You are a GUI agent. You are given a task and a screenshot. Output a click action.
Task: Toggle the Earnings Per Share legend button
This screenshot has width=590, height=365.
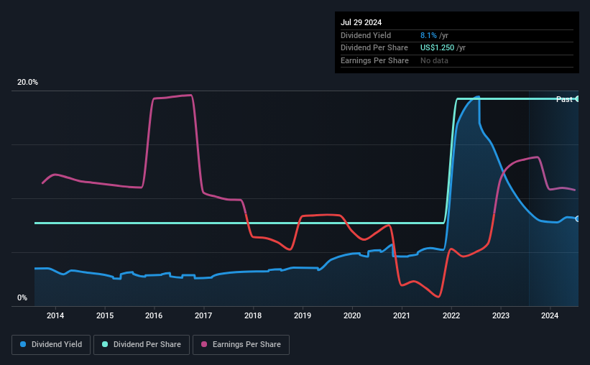[241, 345]
